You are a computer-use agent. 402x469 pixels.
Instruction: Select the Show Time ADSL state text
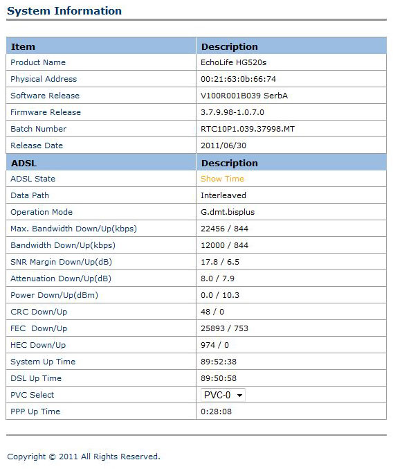pos(222,179)
